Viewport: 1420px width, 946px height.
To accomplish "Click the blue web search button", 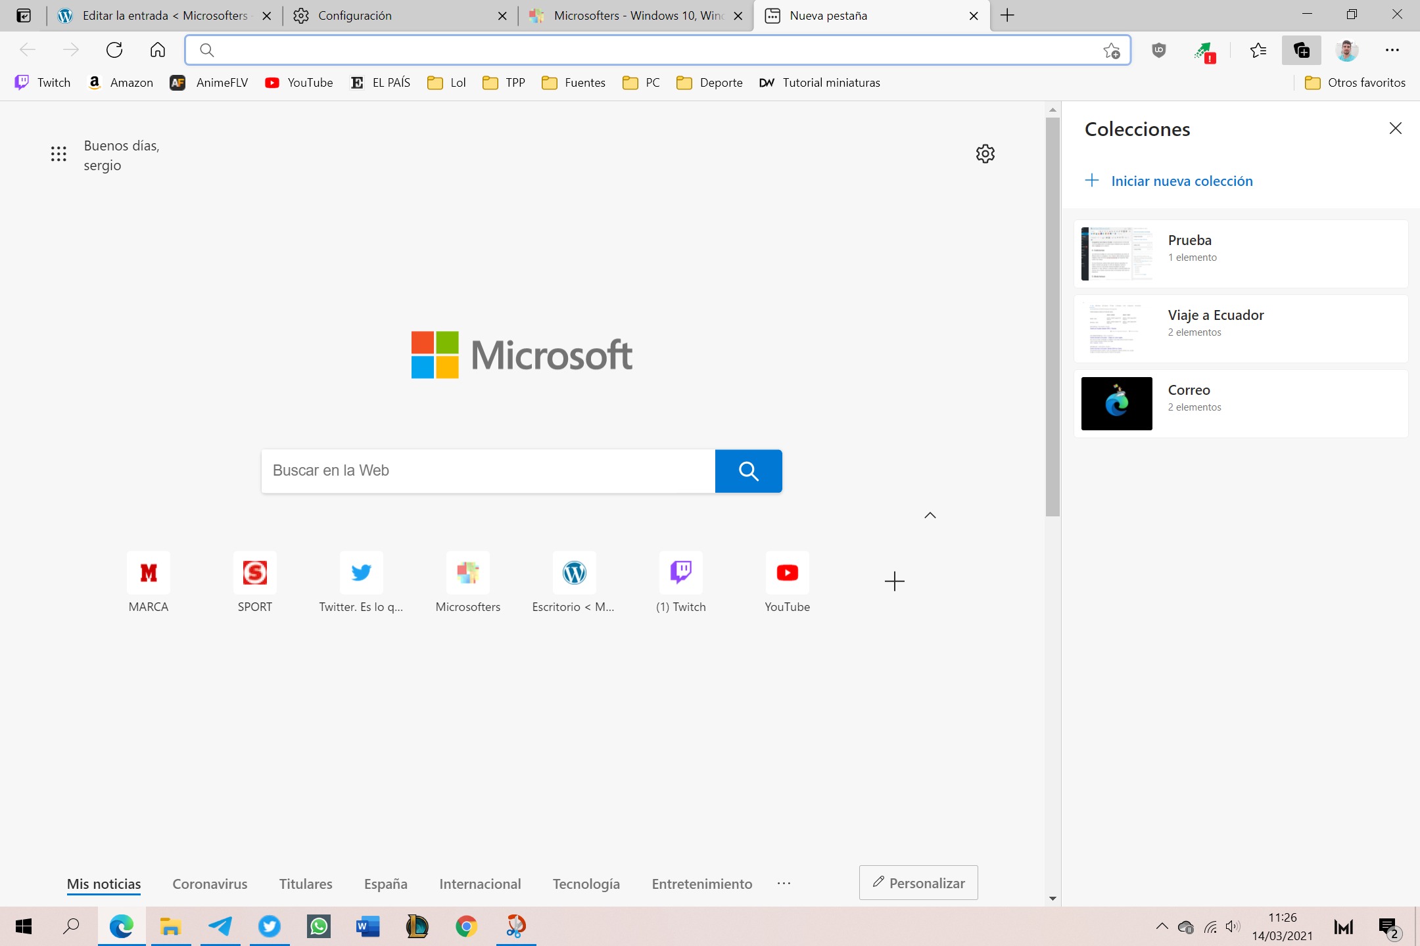I will 748,471.
